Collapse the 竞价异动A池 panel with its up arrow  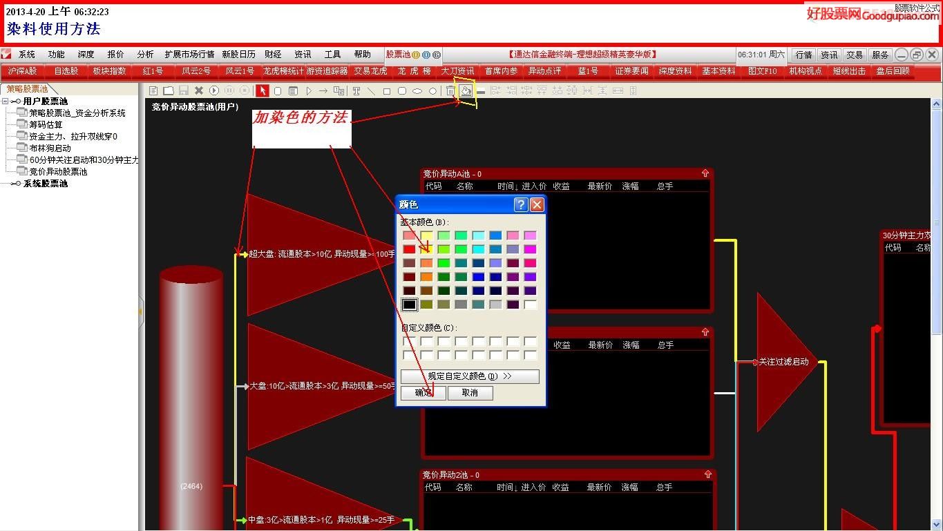coord(705,174)
